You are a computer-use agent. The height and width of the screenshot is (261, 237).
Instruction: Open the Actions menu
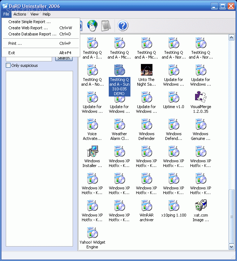click(x=20, y=14)
